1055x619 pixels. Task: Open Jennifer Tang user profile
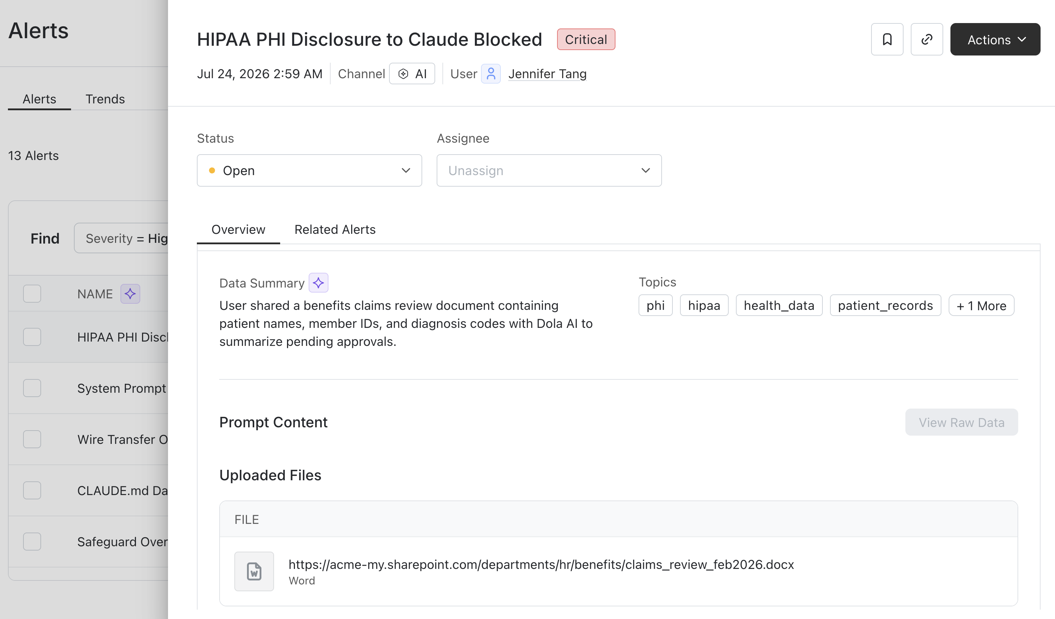tap(547, 74)
